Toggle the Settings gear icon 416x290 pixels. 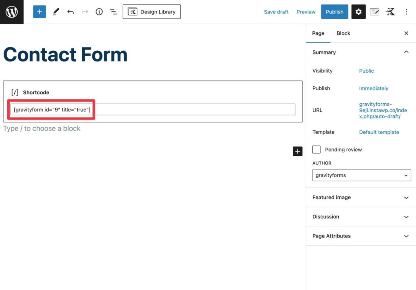[x=358, y=12]
